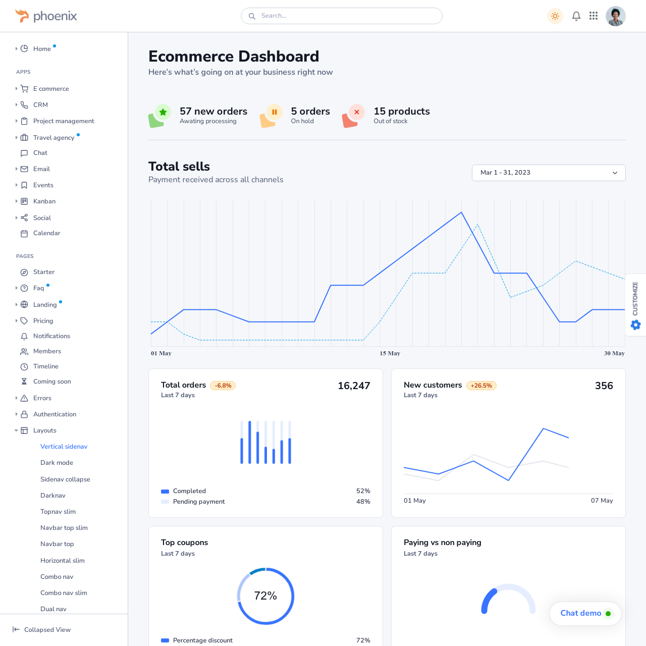Toggle the Collapsed View sidebar option
Screen dimensions: 646x646
[x=41, y=629]
